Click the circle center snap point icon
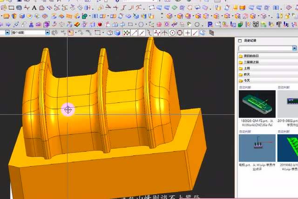 [x=172, y=33]
